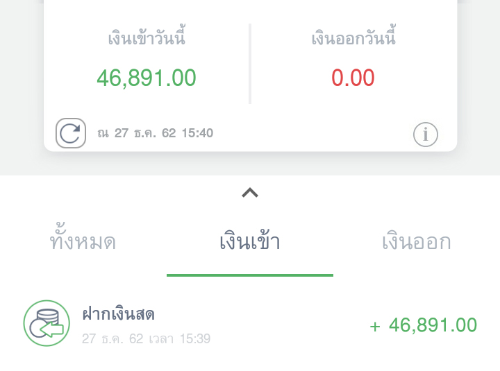The height and width of the screenshot is (371, 500).
Task: Select the เงินเข้า tab
Action: (x=250, y=240)
